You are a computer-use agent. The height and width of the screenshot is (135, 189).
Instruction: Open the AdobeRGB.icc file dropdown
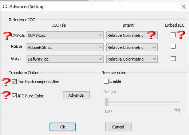[x=65, y=47]
